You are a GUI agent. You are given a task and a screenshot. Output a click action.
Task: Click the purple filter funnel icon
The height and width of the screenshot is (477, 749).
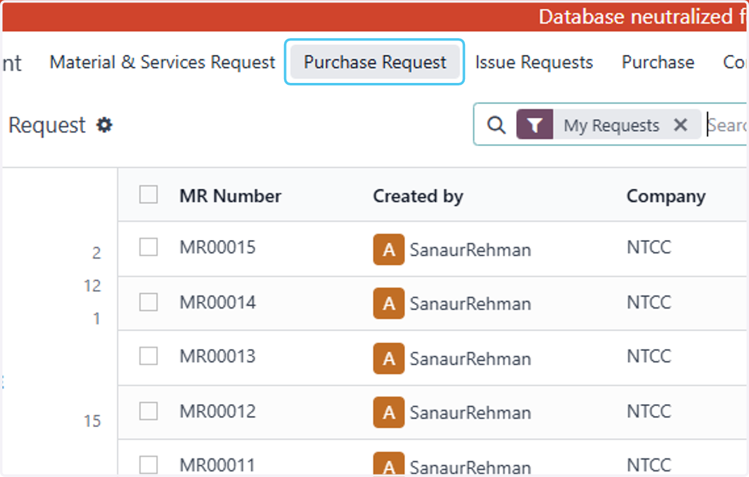coord(535,125)
